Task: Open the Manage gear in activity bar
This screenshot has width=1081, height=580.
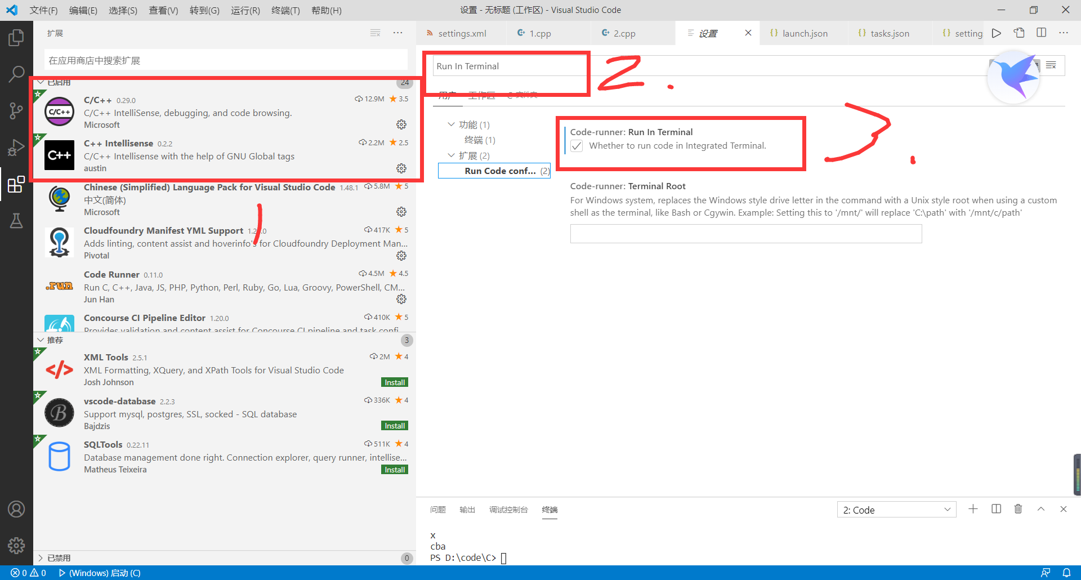Action: point(16,545)
